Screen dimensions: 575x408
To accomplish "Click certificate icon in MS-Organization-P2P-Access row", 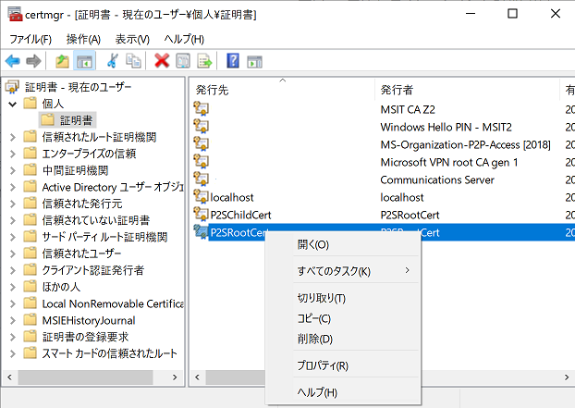I will point(201,143).
